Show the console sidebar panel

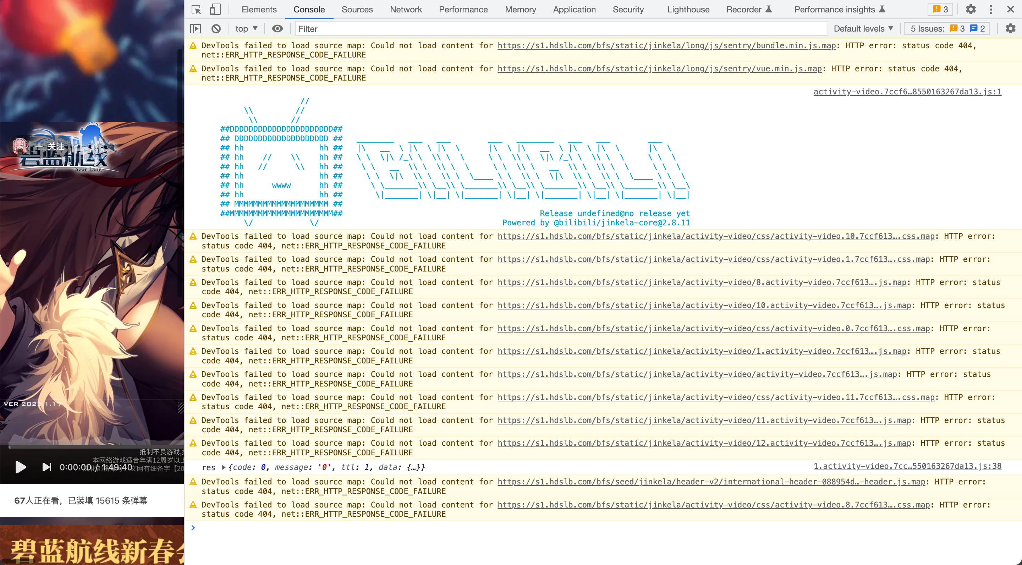195,28
